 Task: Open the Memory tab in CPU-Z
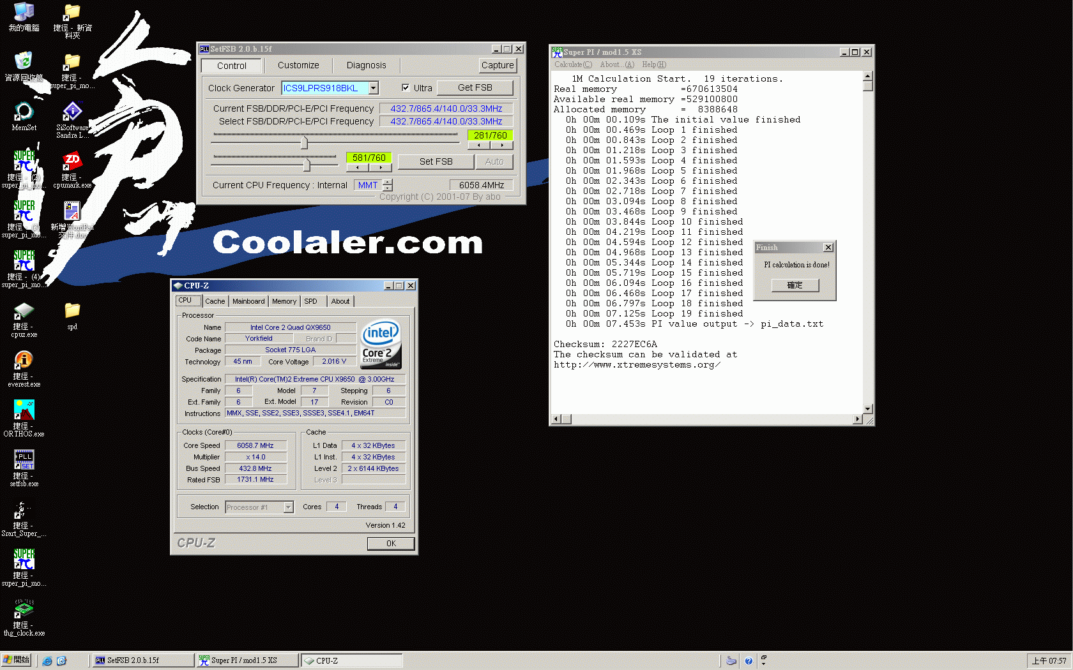(x=284, y=301)
